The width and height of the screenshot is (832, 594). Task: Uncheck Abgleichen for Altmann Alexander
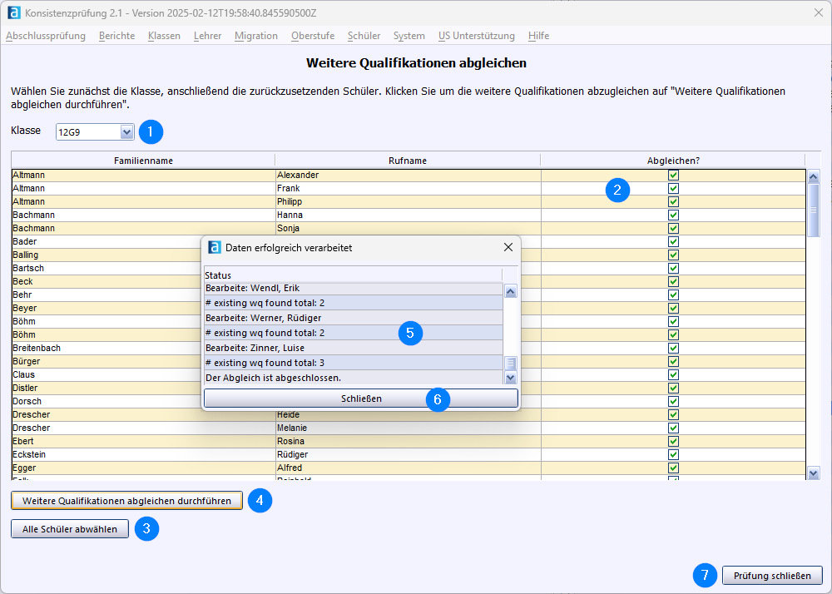(673, 175)
